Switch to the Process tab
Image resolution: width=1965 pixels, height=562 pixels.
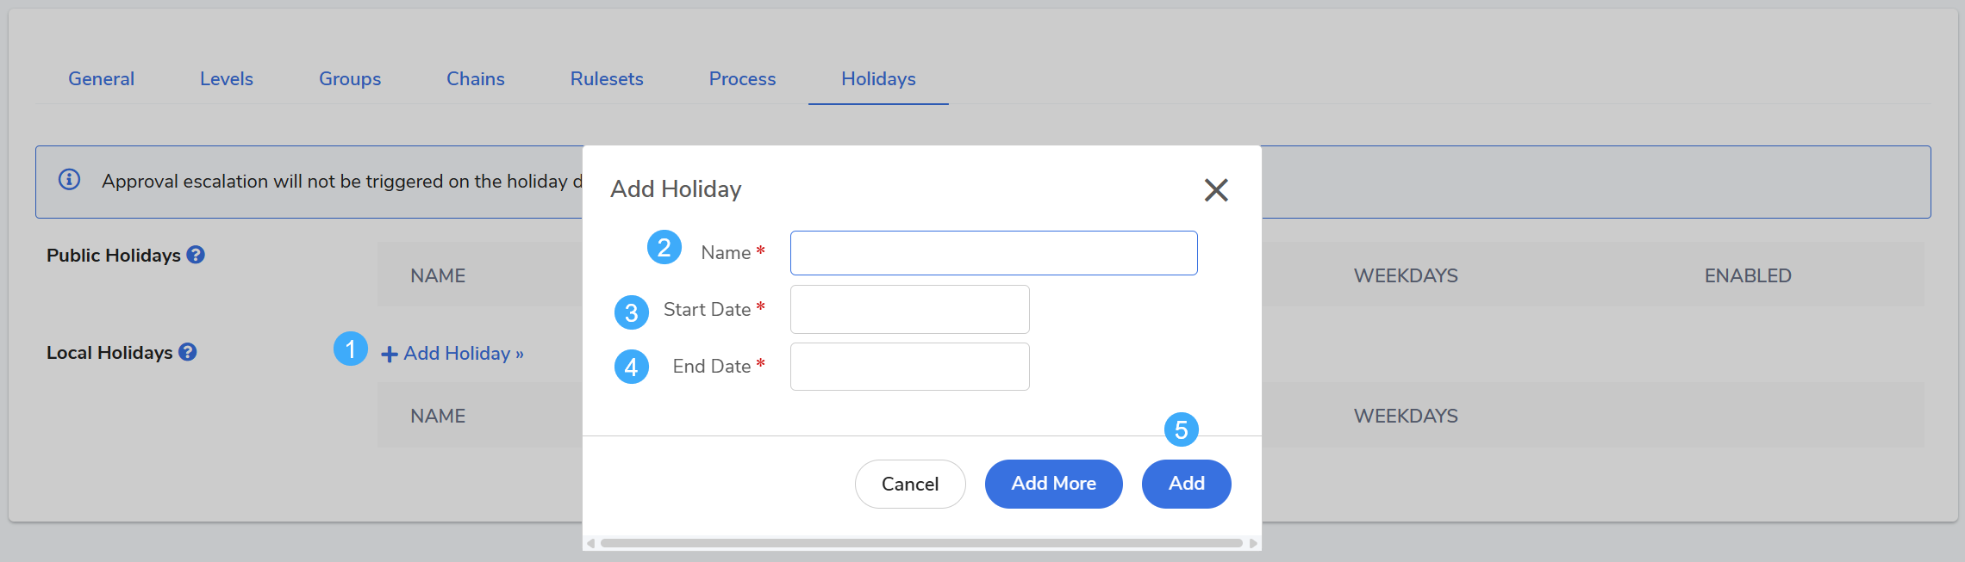tap(742, 79)
